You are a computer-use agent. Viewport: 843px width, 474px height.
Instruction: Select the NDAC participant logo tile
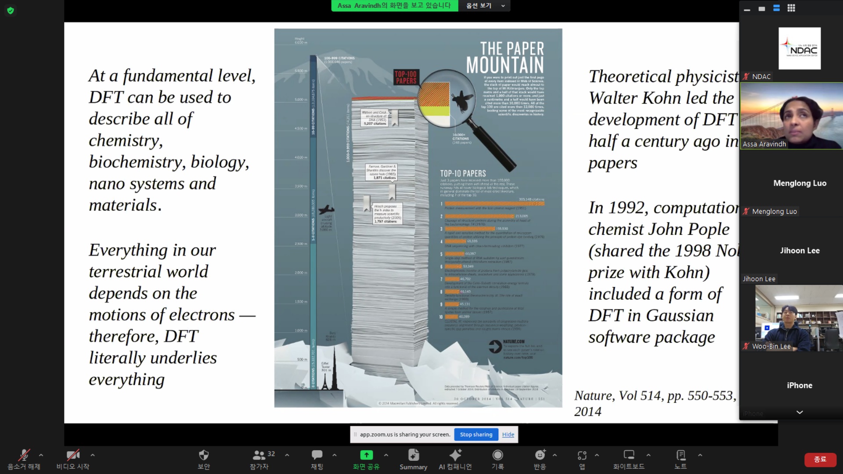pos(800,48)
